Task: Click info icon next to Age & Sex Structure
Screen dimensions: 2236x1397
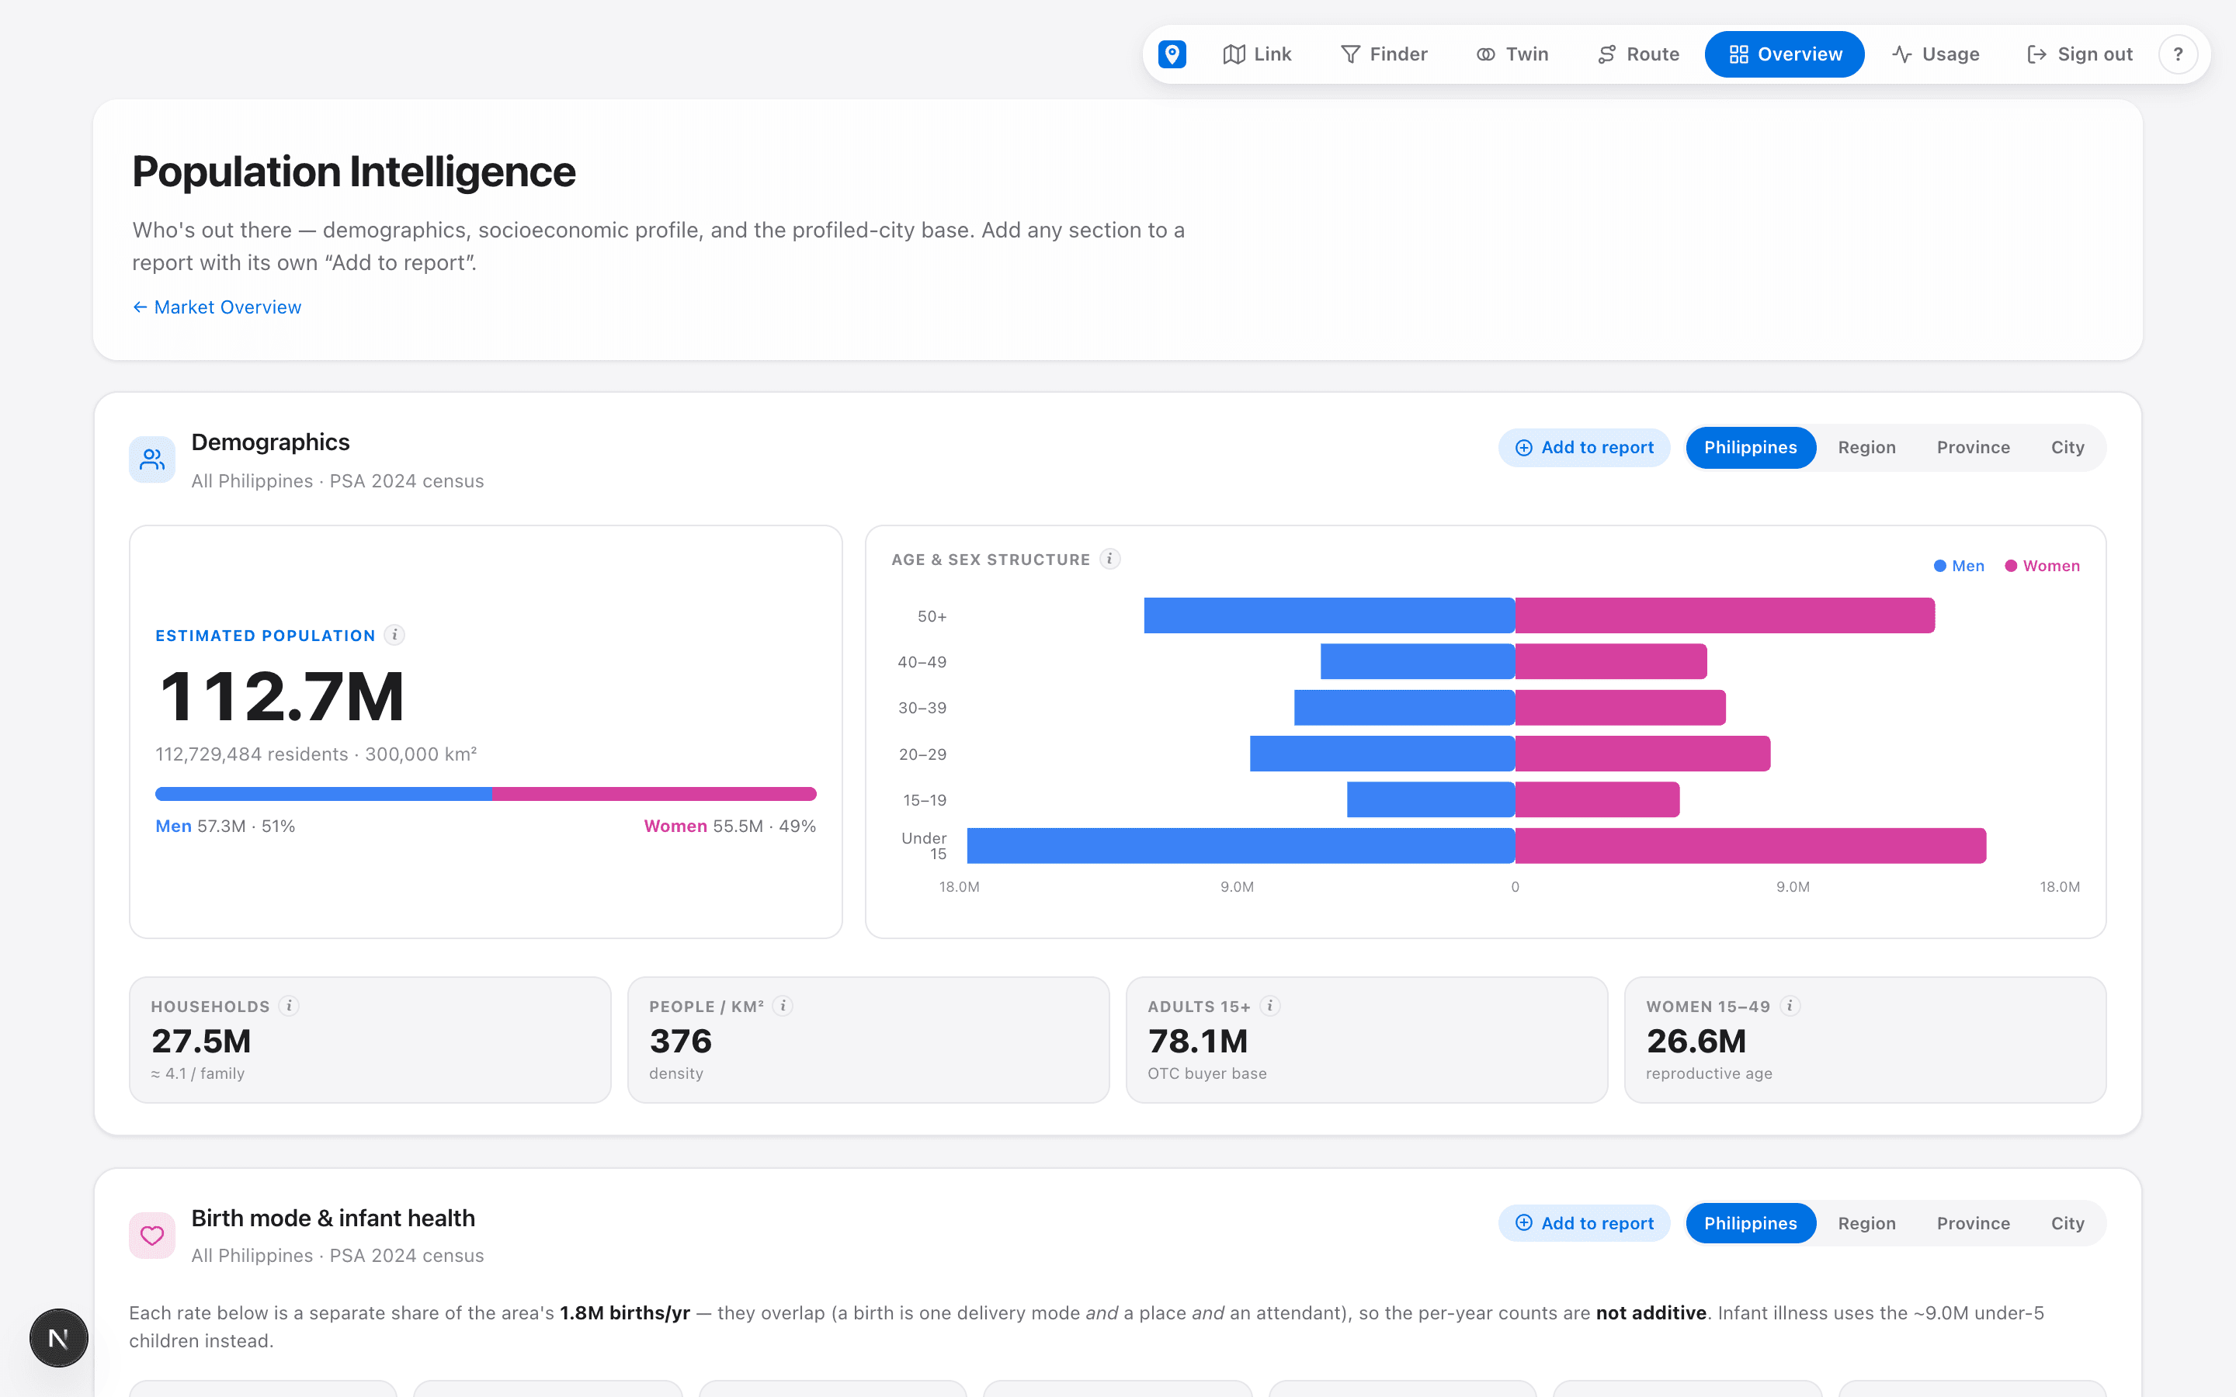Action: 1109,559
